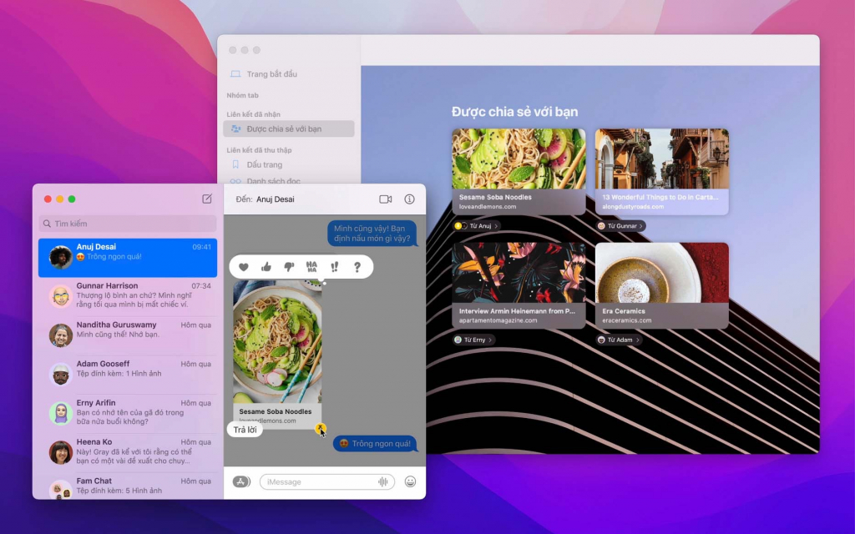Viewport: 855px width, 534px height.
Task: Open the iMessage apps drawer button
Action: 241,481
